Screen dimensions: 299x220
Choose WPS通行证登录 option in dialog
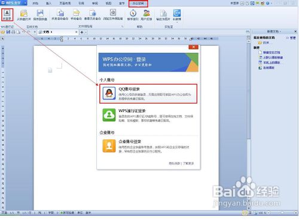tap(148, 115)
